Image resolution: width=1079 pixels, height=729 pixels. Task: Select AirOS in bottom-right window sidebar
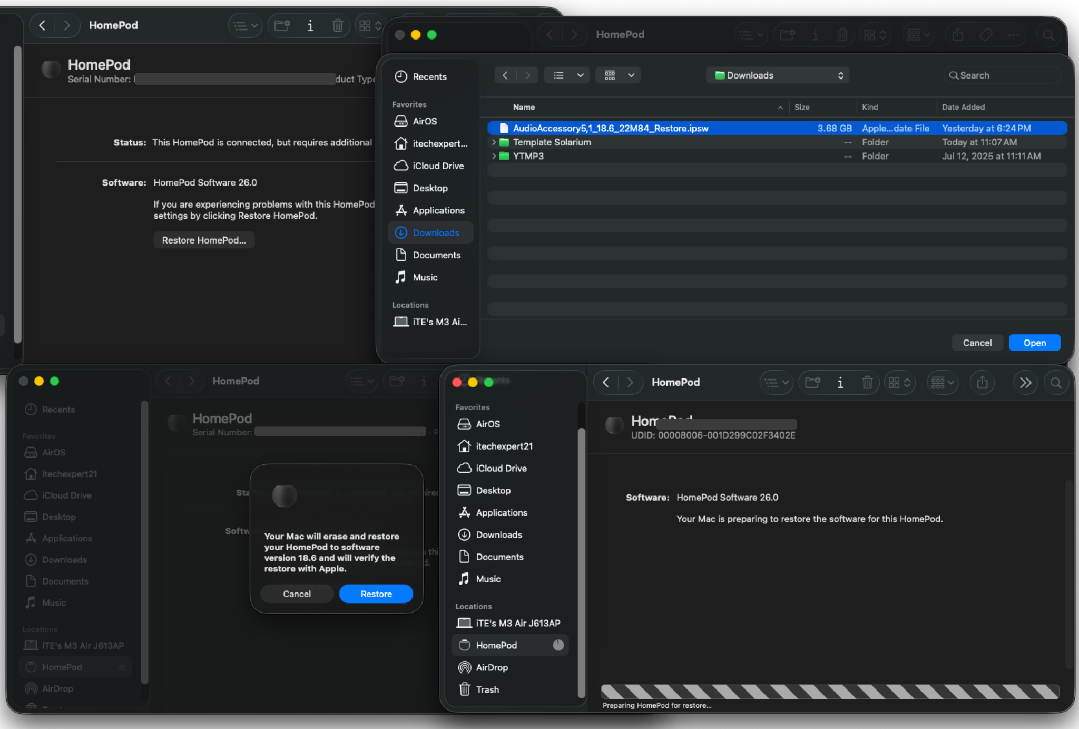(x=510, y=424)
